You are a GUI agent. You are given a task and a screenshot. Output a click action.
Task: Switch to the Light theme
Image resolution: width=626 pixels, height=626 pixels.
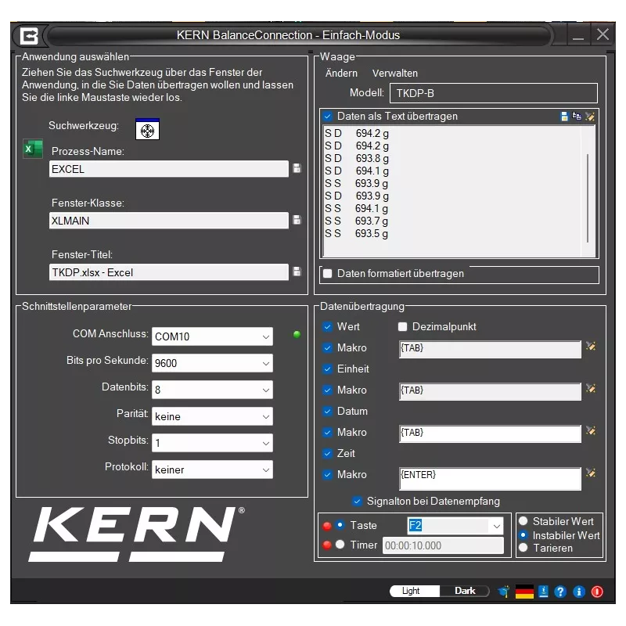pyautogui.click(x=413, y=590)
